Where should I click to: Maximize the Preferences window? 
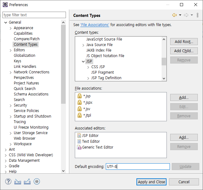pyautogui.click(x=182, y=5)
